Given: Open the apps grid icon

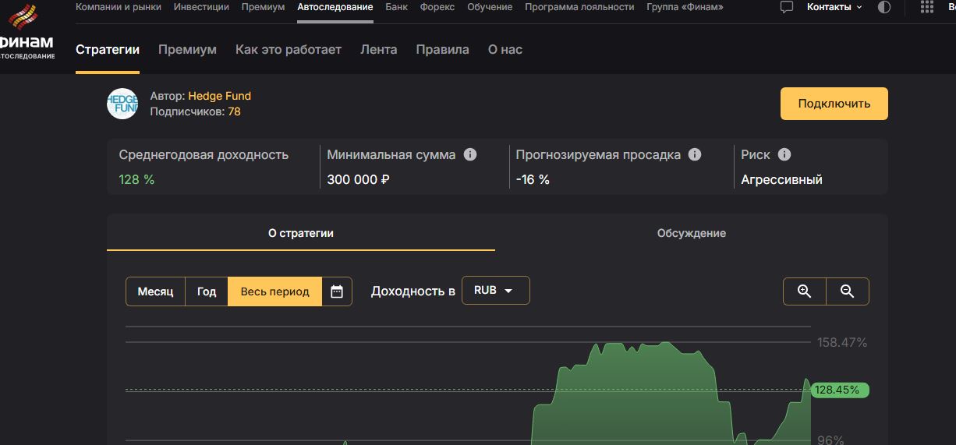Looking at the screenshot, I should click(x=927, y=7).
